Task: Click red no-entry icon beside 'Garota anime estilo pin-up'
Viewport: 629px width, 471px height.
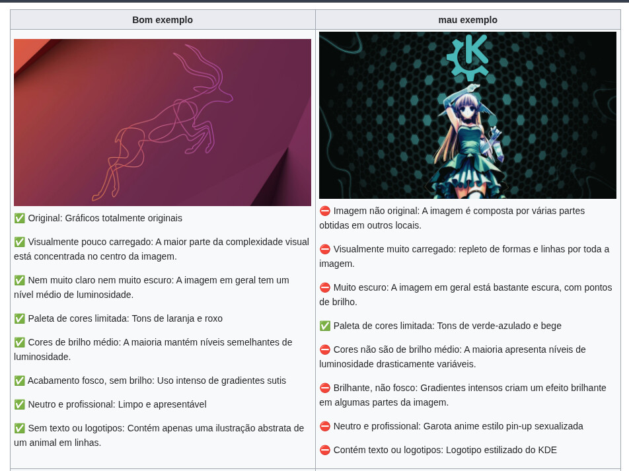Action: (x=325, y=426)
